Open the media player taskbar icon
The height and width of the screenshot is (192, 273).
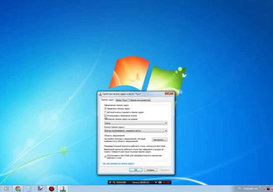point(6,188)
